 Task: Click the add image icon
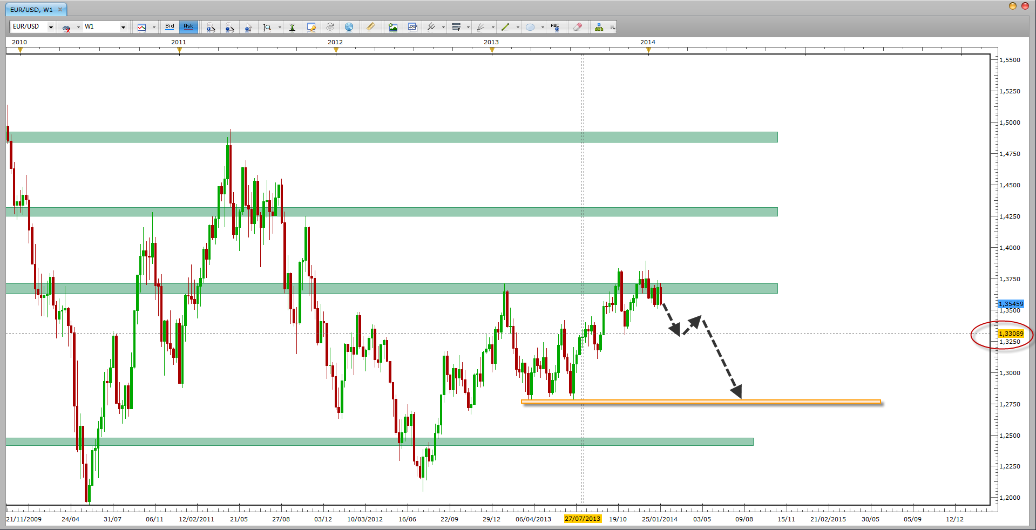393,28
